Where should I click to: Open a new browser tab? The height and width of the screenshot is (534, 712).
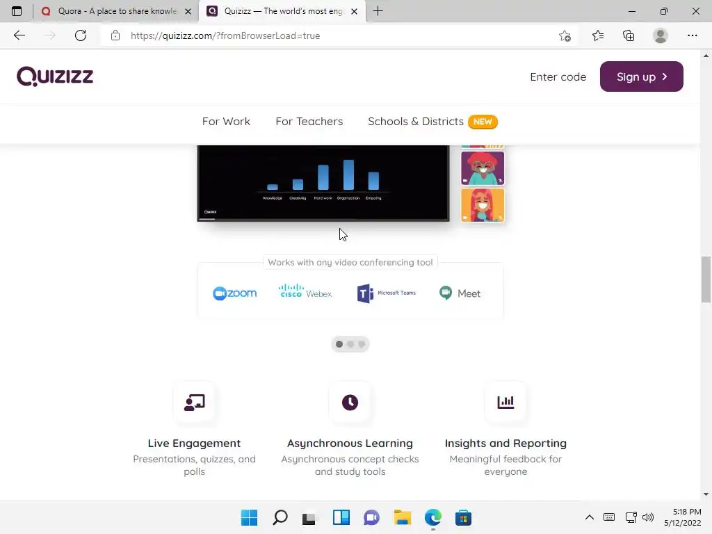tap(378, 11)
